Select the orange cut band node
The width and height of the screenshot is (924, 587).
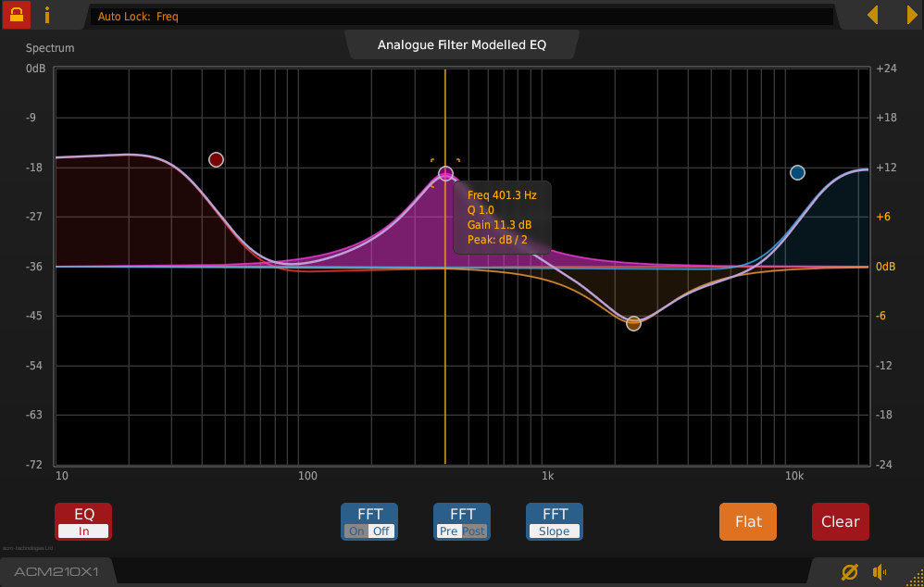(633, 323)
